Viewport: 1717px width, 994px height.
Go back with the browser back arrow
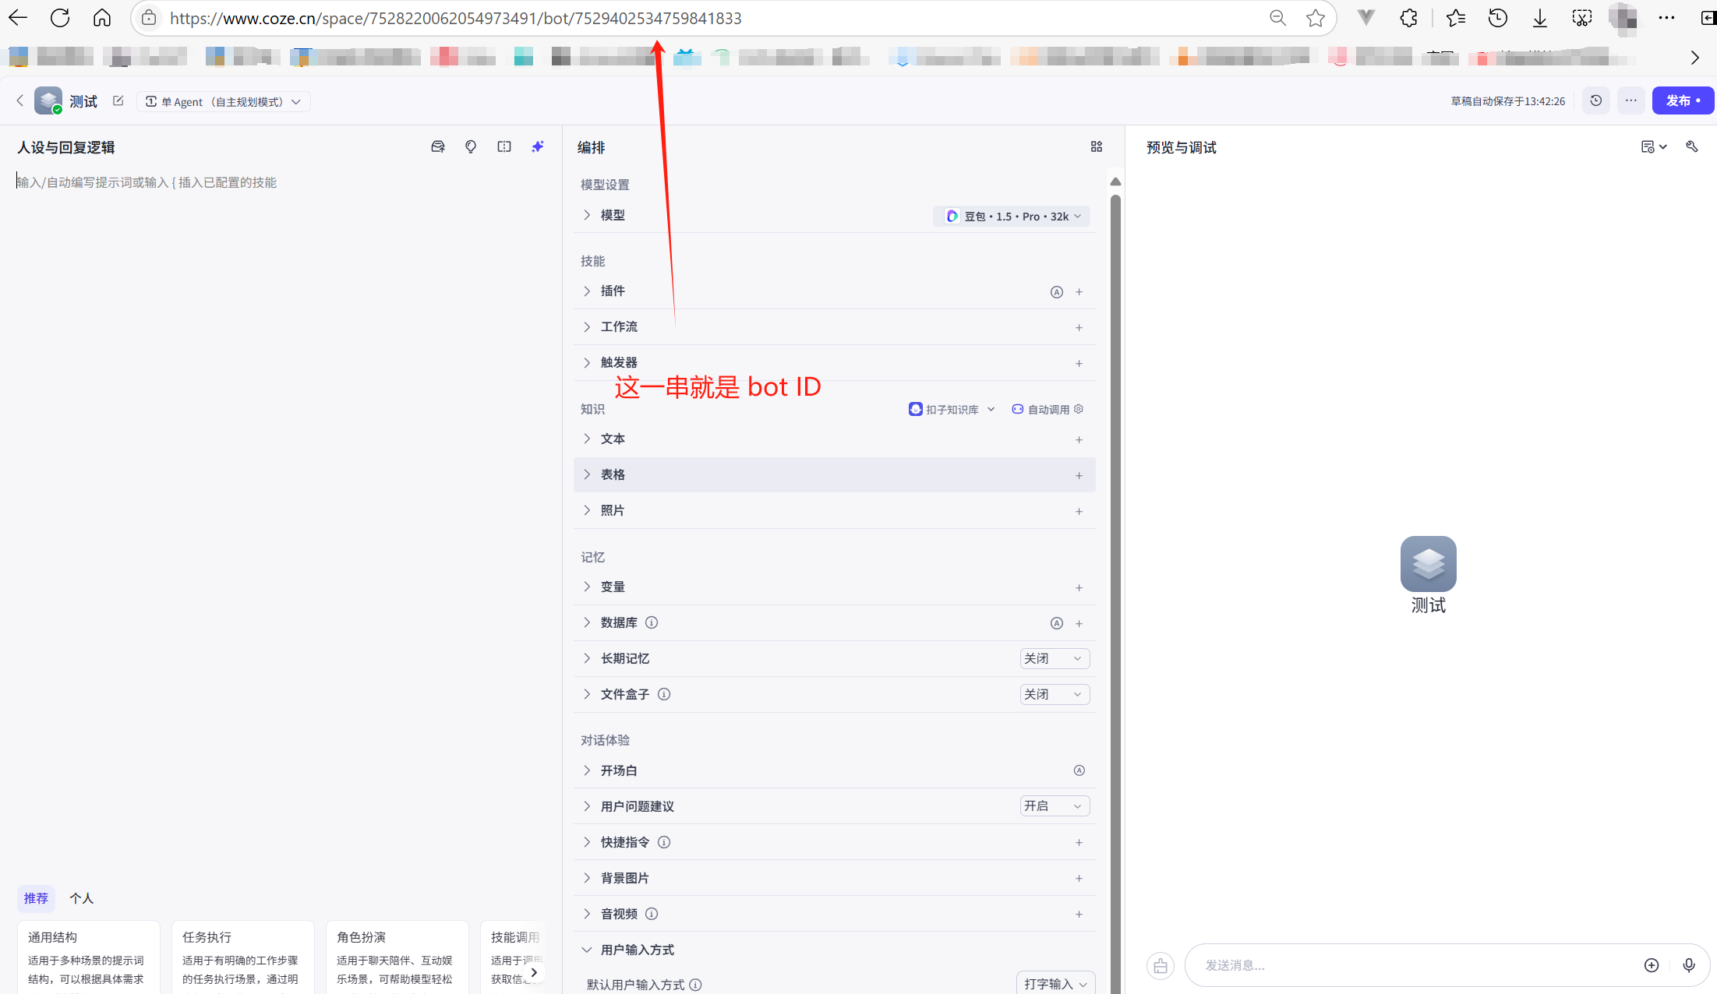coord(17,17)
